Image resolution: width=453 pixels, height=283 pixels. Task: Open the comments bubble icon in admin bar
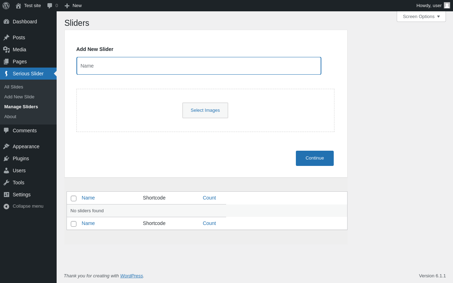[50, 6]
